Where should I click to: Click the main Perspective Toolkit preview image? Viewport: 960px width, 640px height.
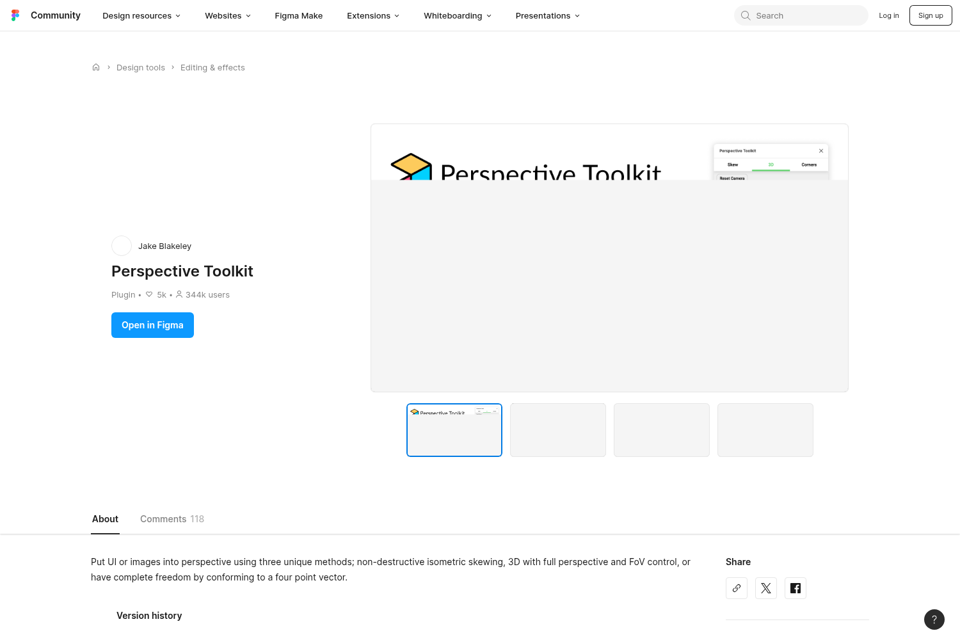click(x=609, y=258)
